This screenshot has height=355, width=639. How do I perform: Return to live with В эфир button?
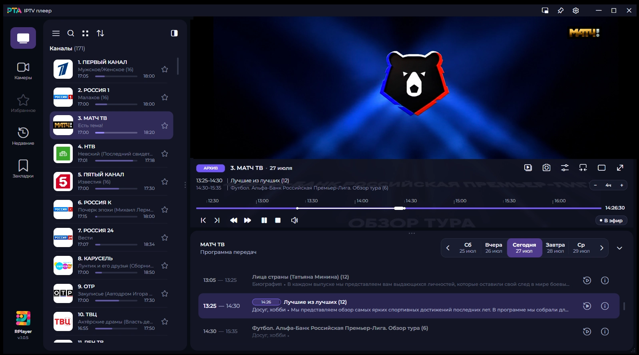click(611, 220)
